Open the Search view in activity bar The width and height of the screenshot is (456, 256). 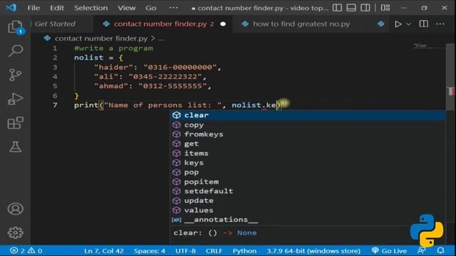click(x=15, y=50)
